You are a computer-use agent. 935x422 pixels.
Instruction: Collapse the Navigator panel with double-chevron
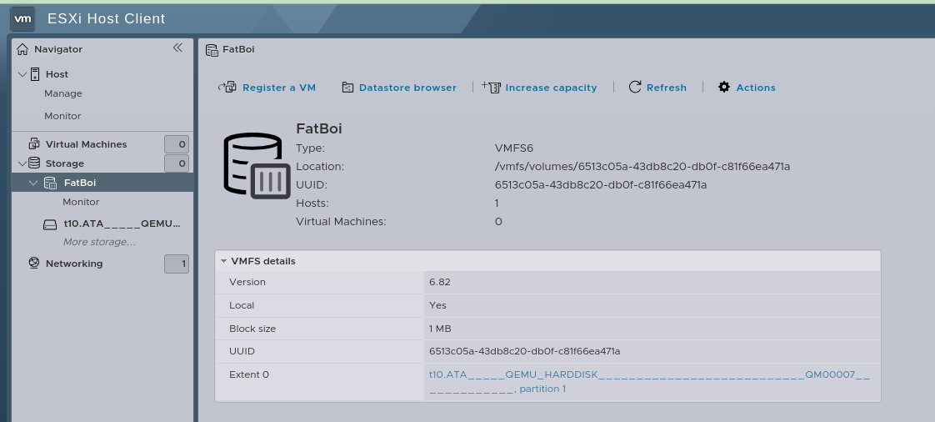click(x=177, y=48)
